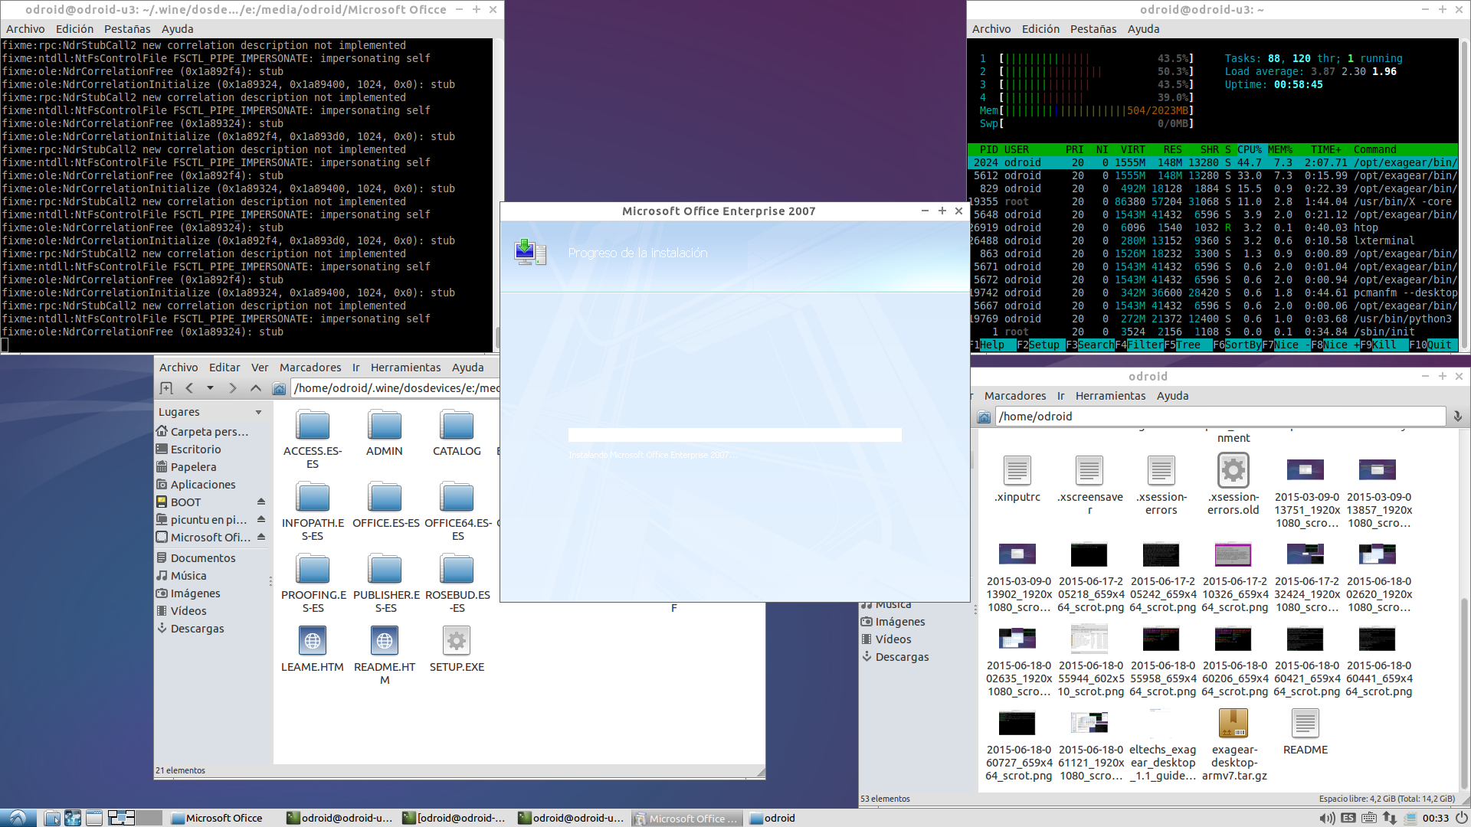Go back in the Microsoft Oficce file manager
1471x827 pixels.
[189, 388]
